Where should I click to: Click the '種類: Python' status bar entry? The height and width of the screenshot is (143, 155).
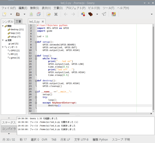point(100,140)
